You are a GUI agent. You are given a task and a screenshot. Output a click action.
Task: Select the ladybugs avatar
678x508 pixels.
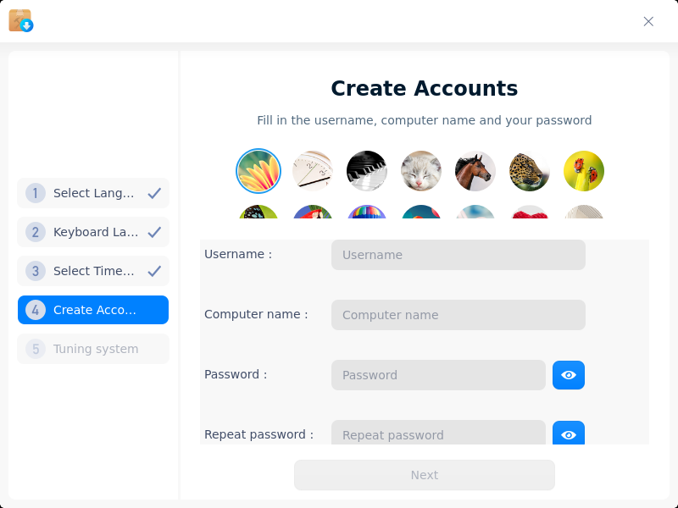[x=584, y=171]
